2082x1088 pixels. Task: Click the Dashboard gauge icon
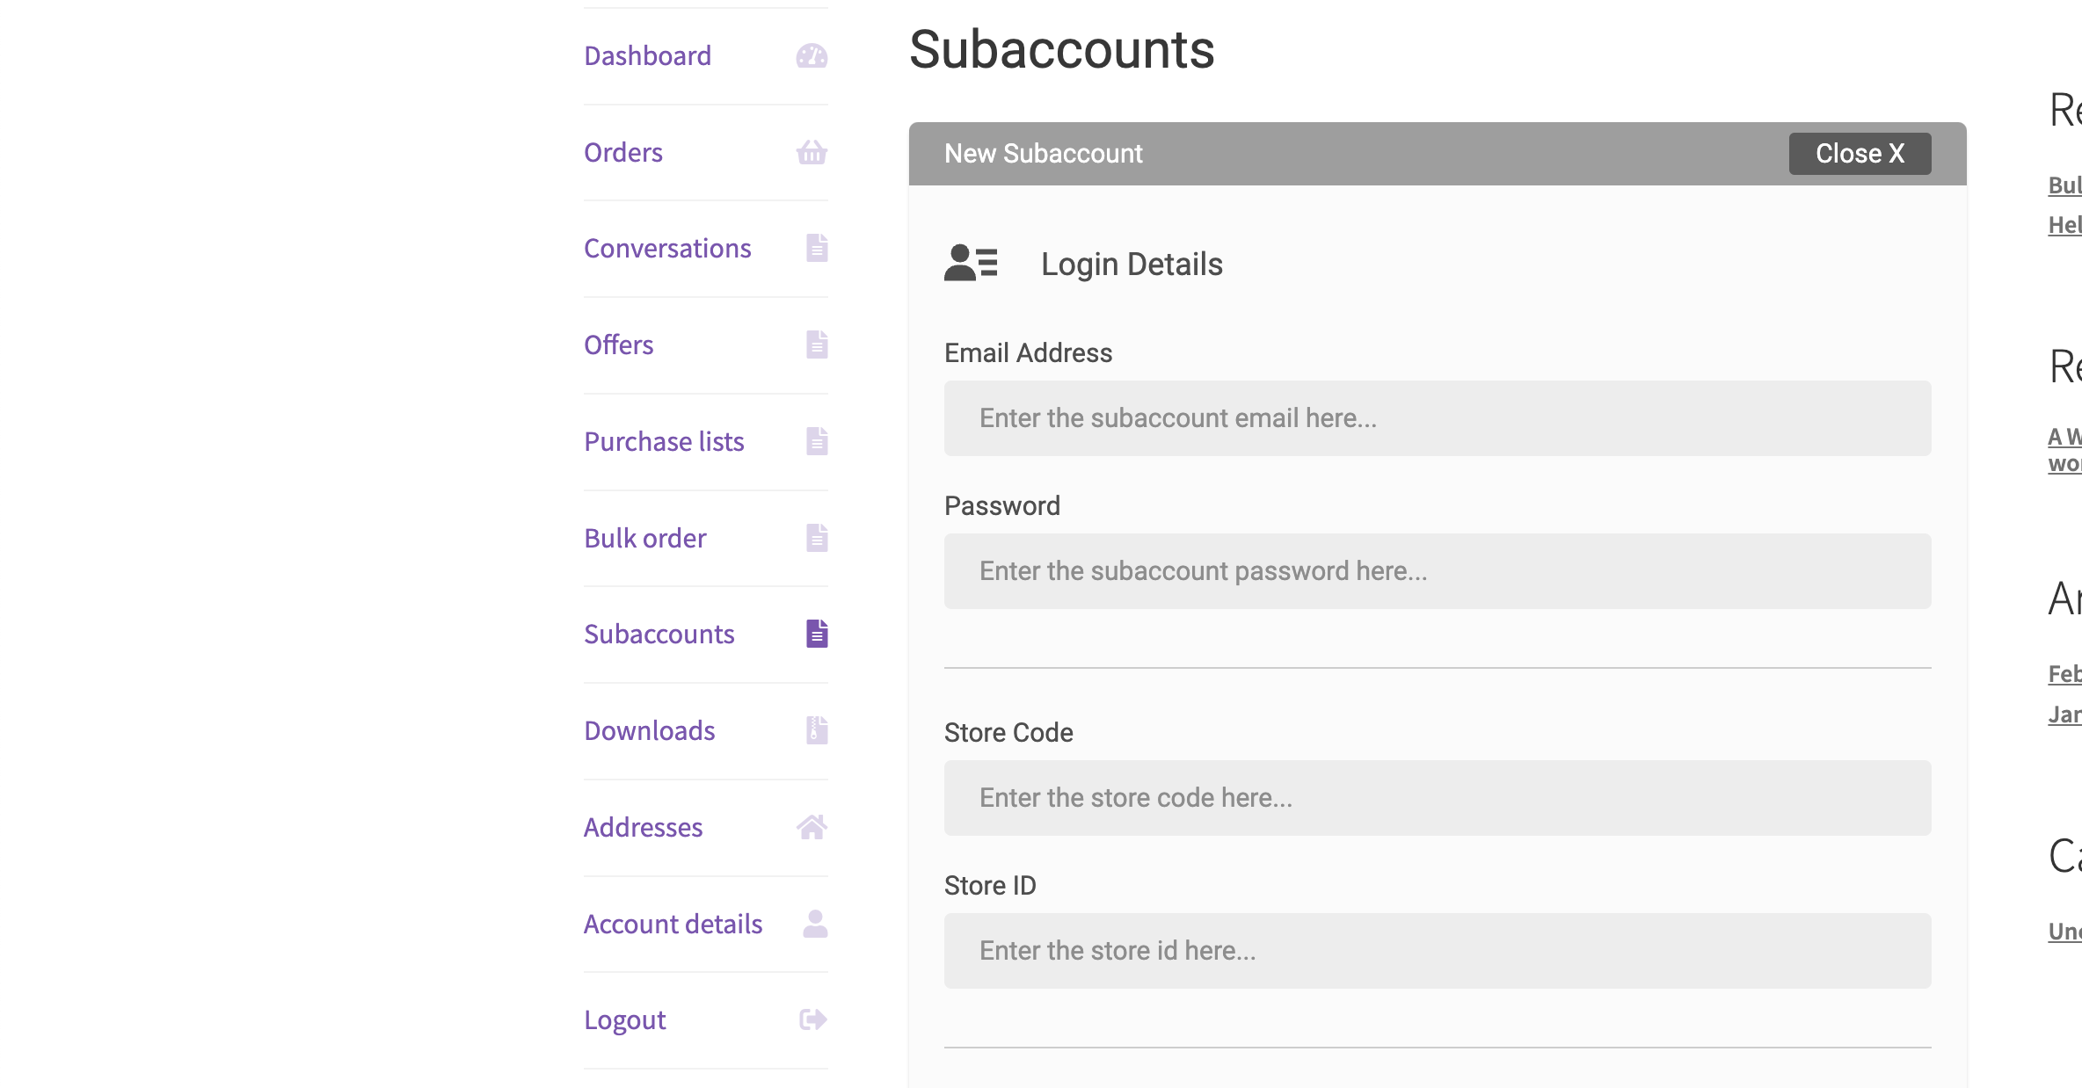(x=812, y=56)
